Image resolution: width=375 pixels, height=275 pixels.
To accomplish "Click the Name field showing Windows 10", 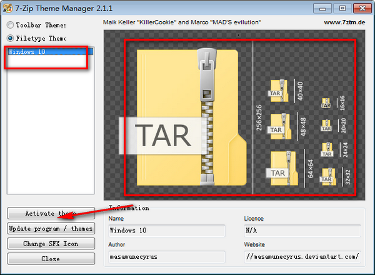I will [x=166, y=230].
